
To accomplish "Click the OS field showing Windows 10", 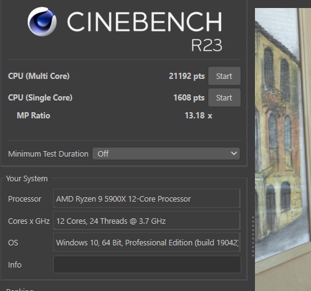I will coord(147,242).
